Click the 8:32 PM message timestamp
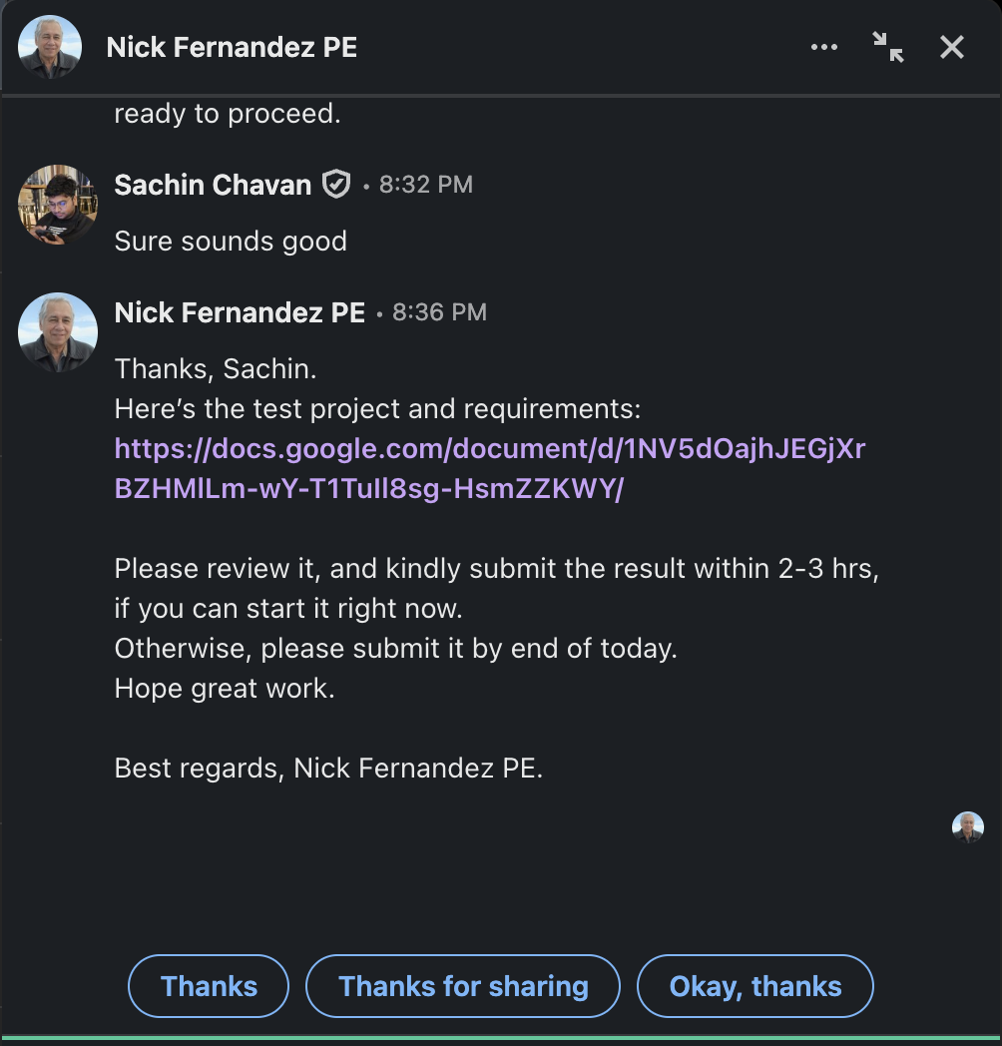The image size is (1002, 1046). coord(425,185)
